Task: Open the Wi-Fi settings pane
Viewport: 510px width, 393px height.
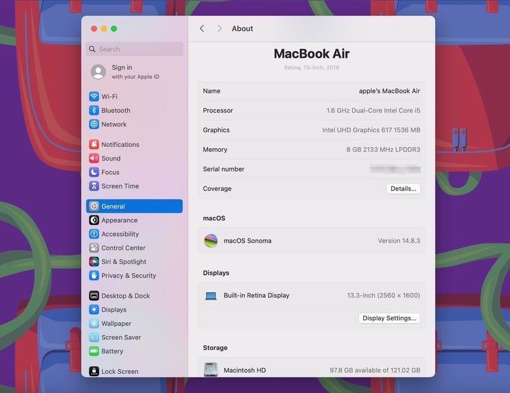Action: [135, 97]
